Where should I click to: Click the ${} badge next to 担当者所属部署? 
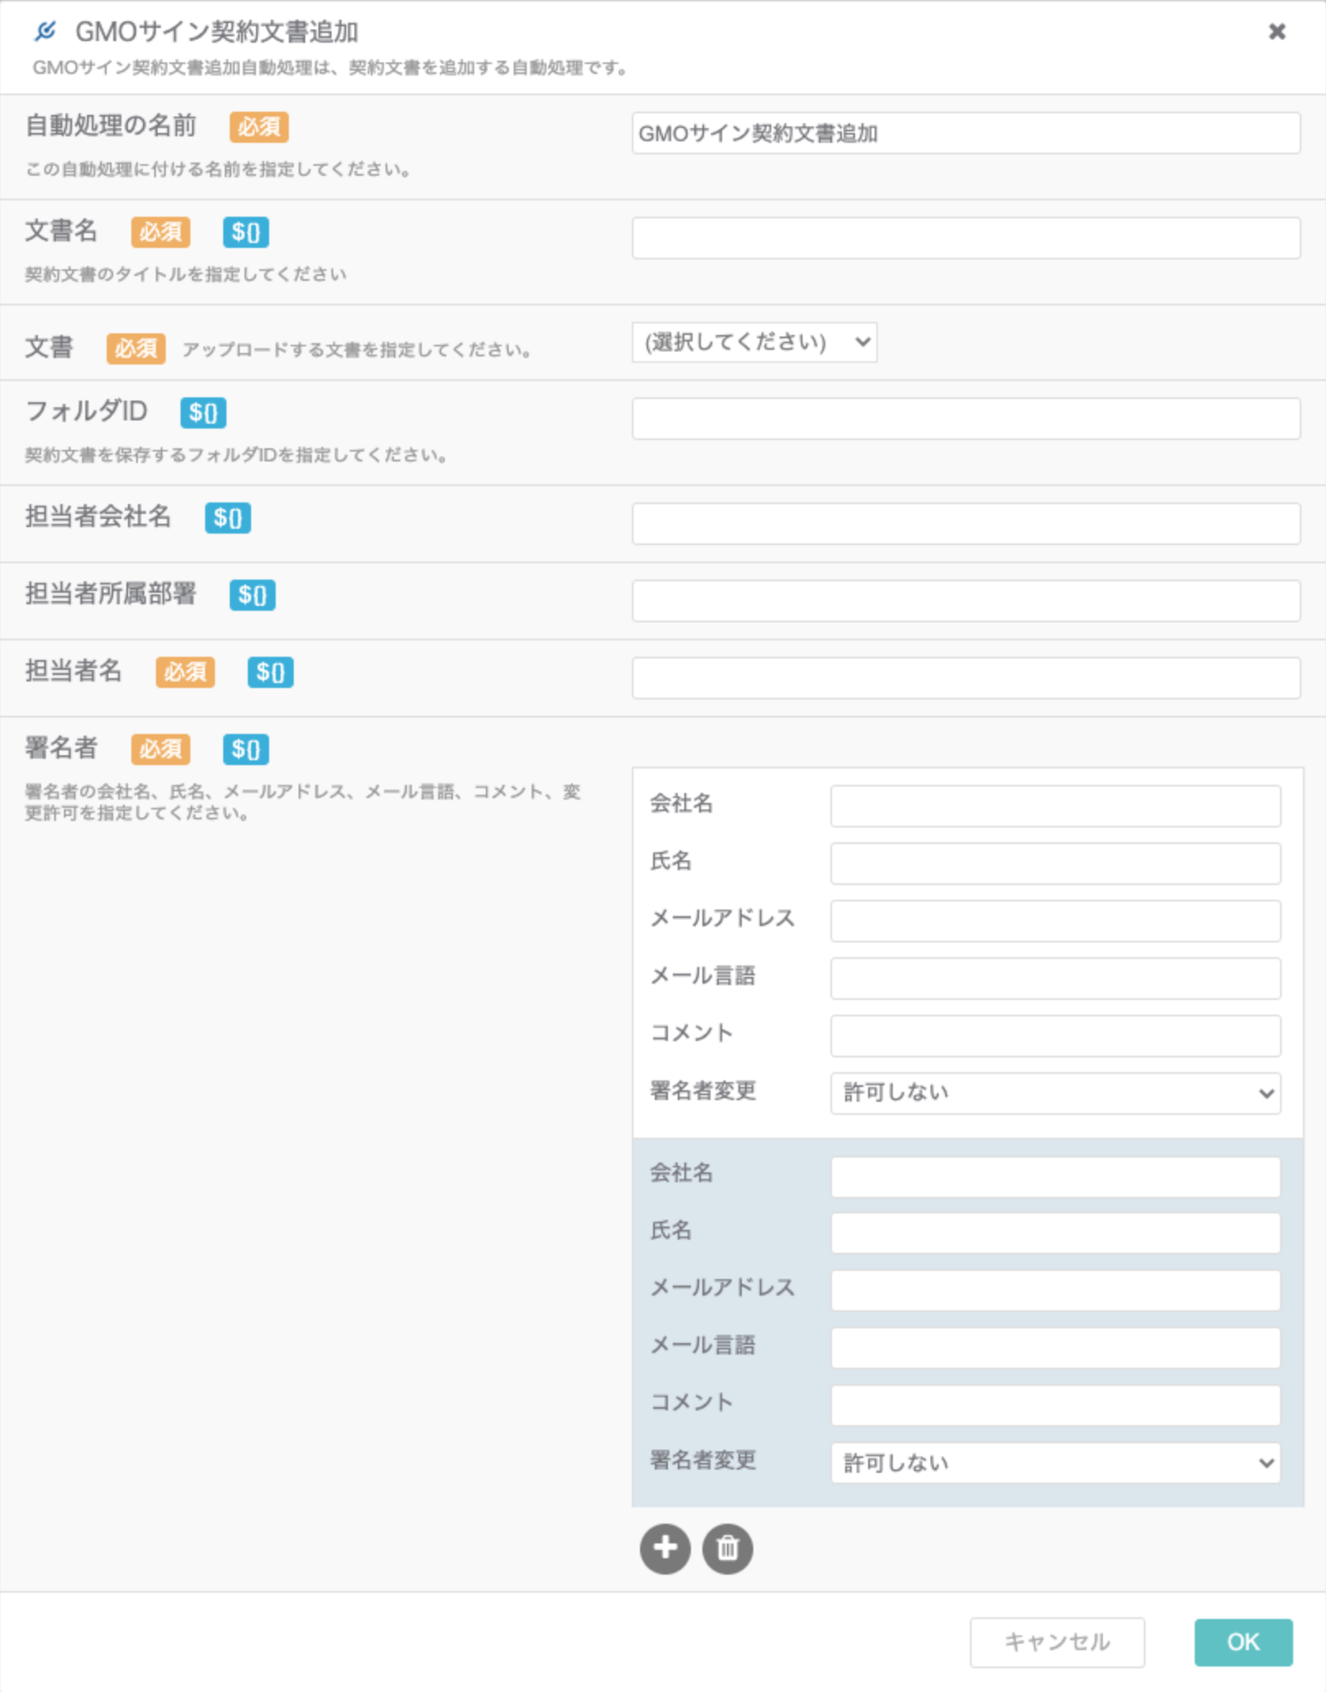pyautogui.click(x=253, y=594)
